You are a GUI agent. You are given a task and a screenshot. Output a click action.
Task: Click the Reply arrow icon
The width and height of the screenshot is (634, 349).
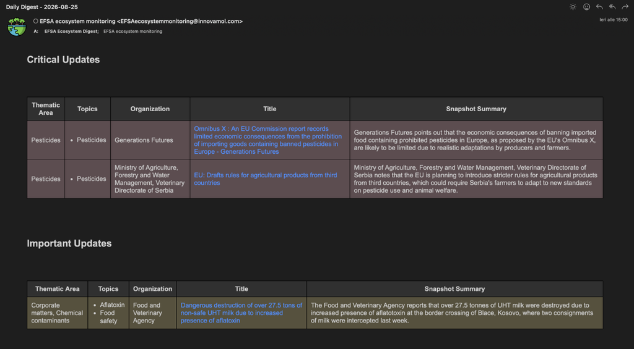(x=599, y=7)
